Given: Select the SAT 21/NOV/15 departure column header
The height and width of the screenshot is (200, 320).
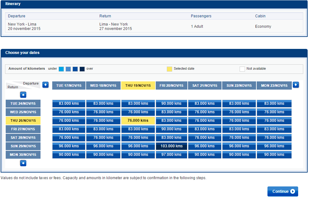Looking at the screenshot, I should click(205, 85).
